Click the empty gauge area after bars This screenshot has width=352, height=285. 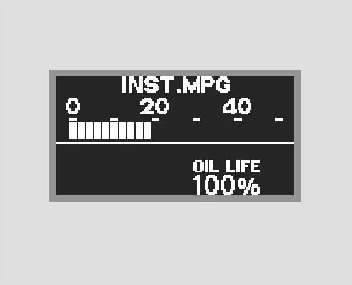click(x=222, y=131)
